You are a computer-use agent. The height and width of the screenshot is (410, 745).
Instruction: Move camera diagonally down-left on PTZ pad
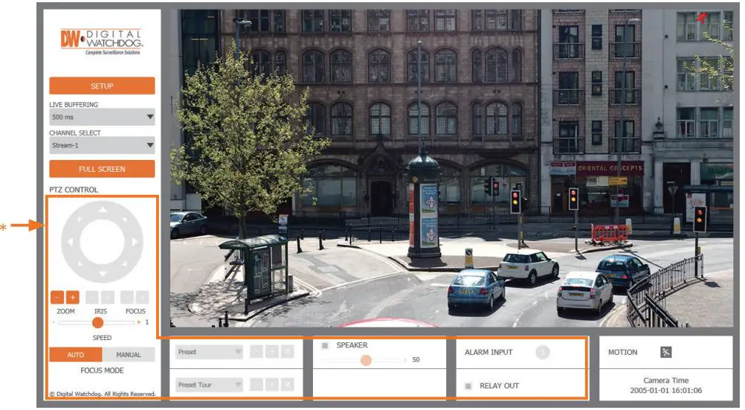point(80,264)
